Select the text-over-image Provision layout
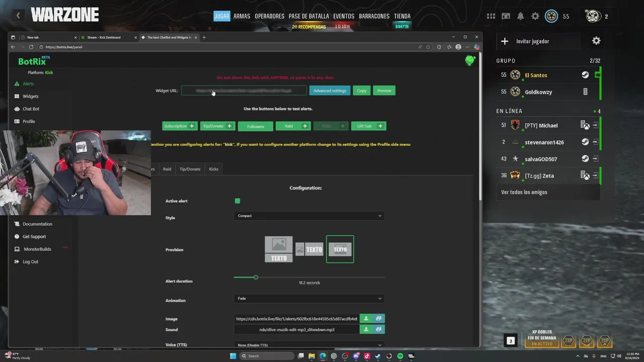This screenshot has width=644, height=362. tap(340, 249)
